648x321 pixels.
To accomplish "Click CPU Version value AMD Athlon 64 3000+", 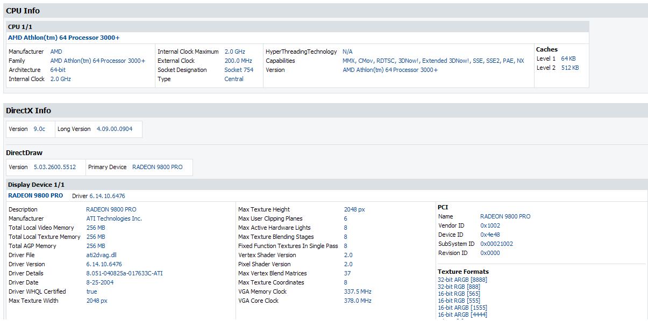I will (390, 70).
